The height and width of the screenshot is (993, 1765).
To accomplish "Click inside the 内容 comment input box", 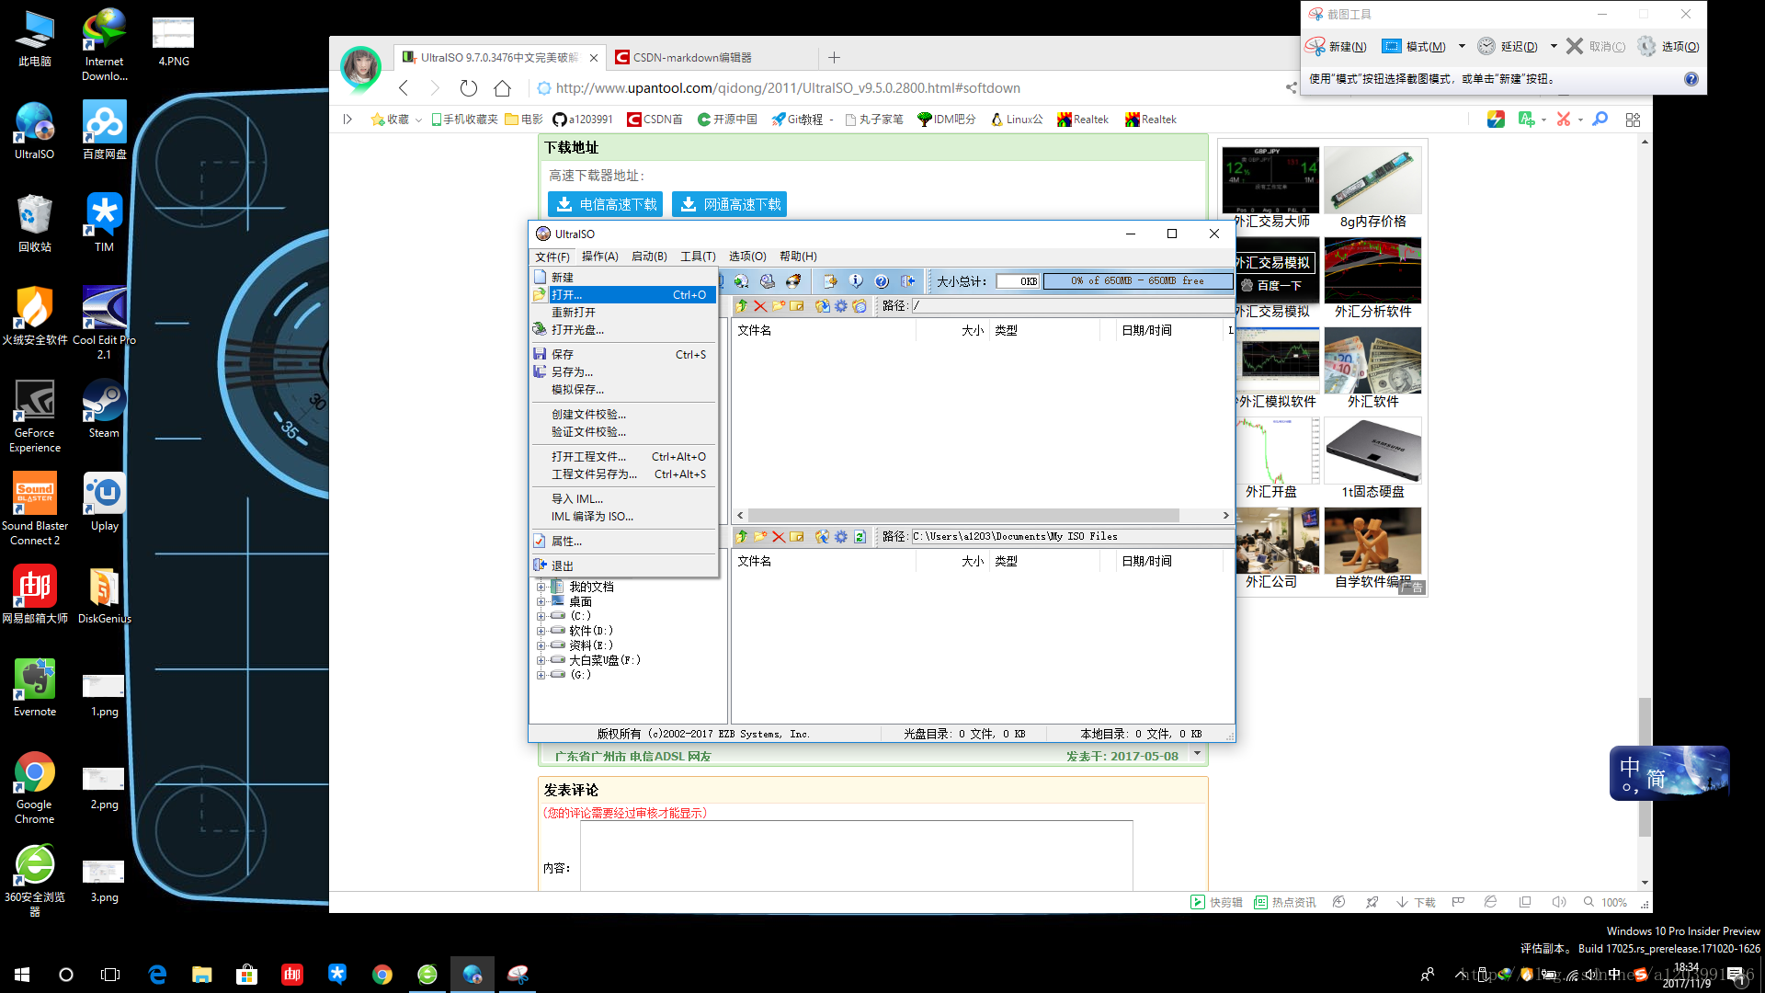I will click(x=856, y=856).
